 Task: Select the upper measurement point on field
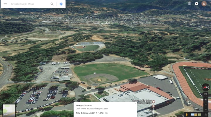(x=84, y=47)
